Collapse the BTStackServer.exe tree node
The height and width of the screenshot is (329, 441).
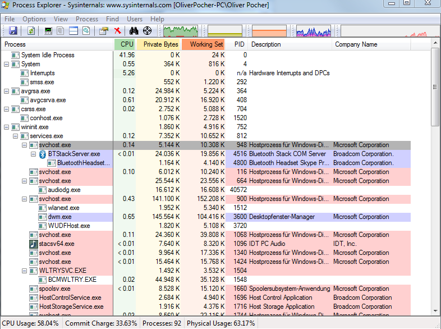click(34, 154)
